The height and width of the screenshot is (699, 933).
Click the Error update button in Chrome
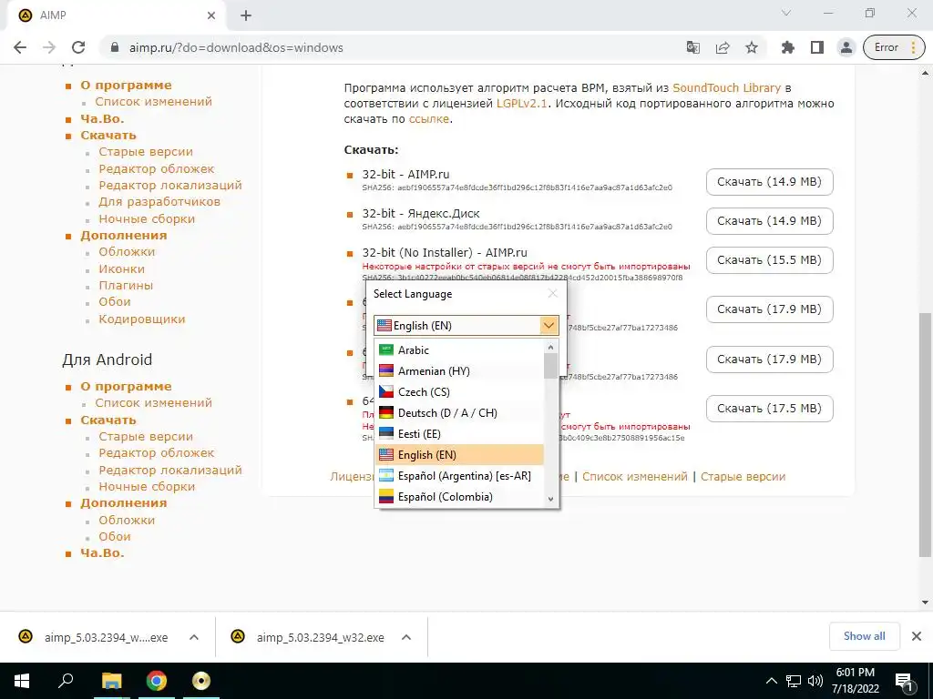coord(895,47)
